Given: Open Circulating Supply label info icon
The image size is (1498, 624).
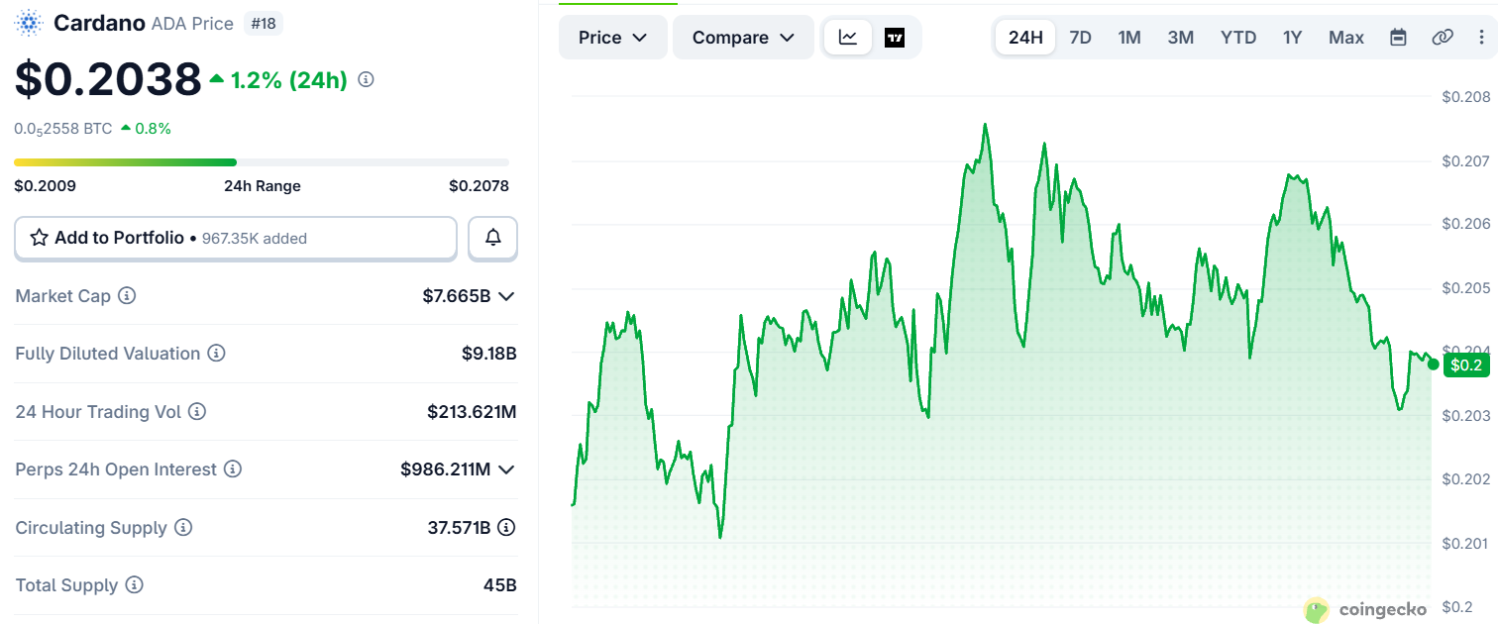Looking at the screenshot, I should (183, 527).
